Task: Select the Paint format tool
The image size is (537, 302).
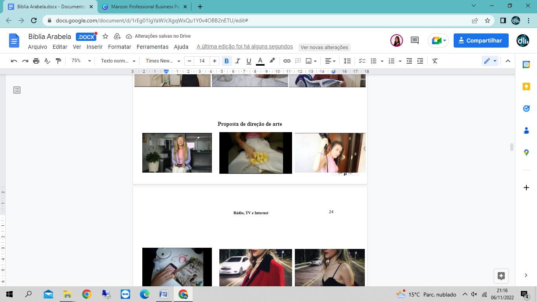Action: click(59, 61)
